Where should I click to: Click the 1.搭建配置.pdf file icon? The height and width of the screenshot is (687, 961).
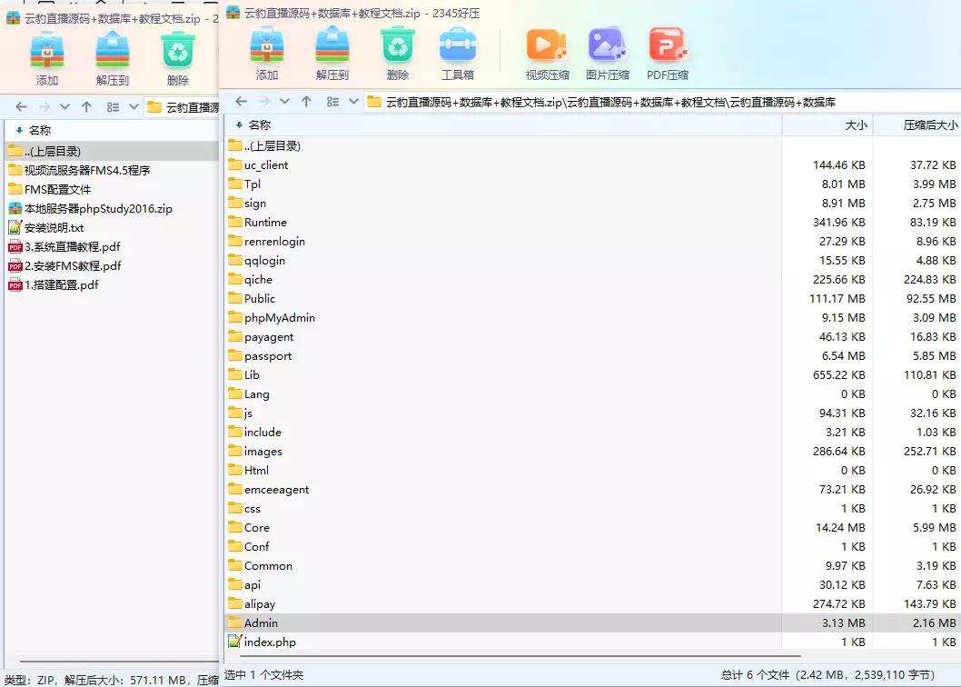15,285
